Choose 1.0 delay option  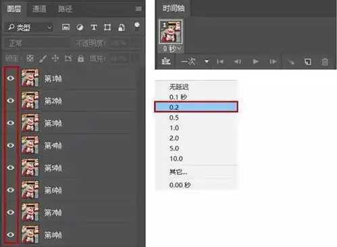tap(196, 128)
